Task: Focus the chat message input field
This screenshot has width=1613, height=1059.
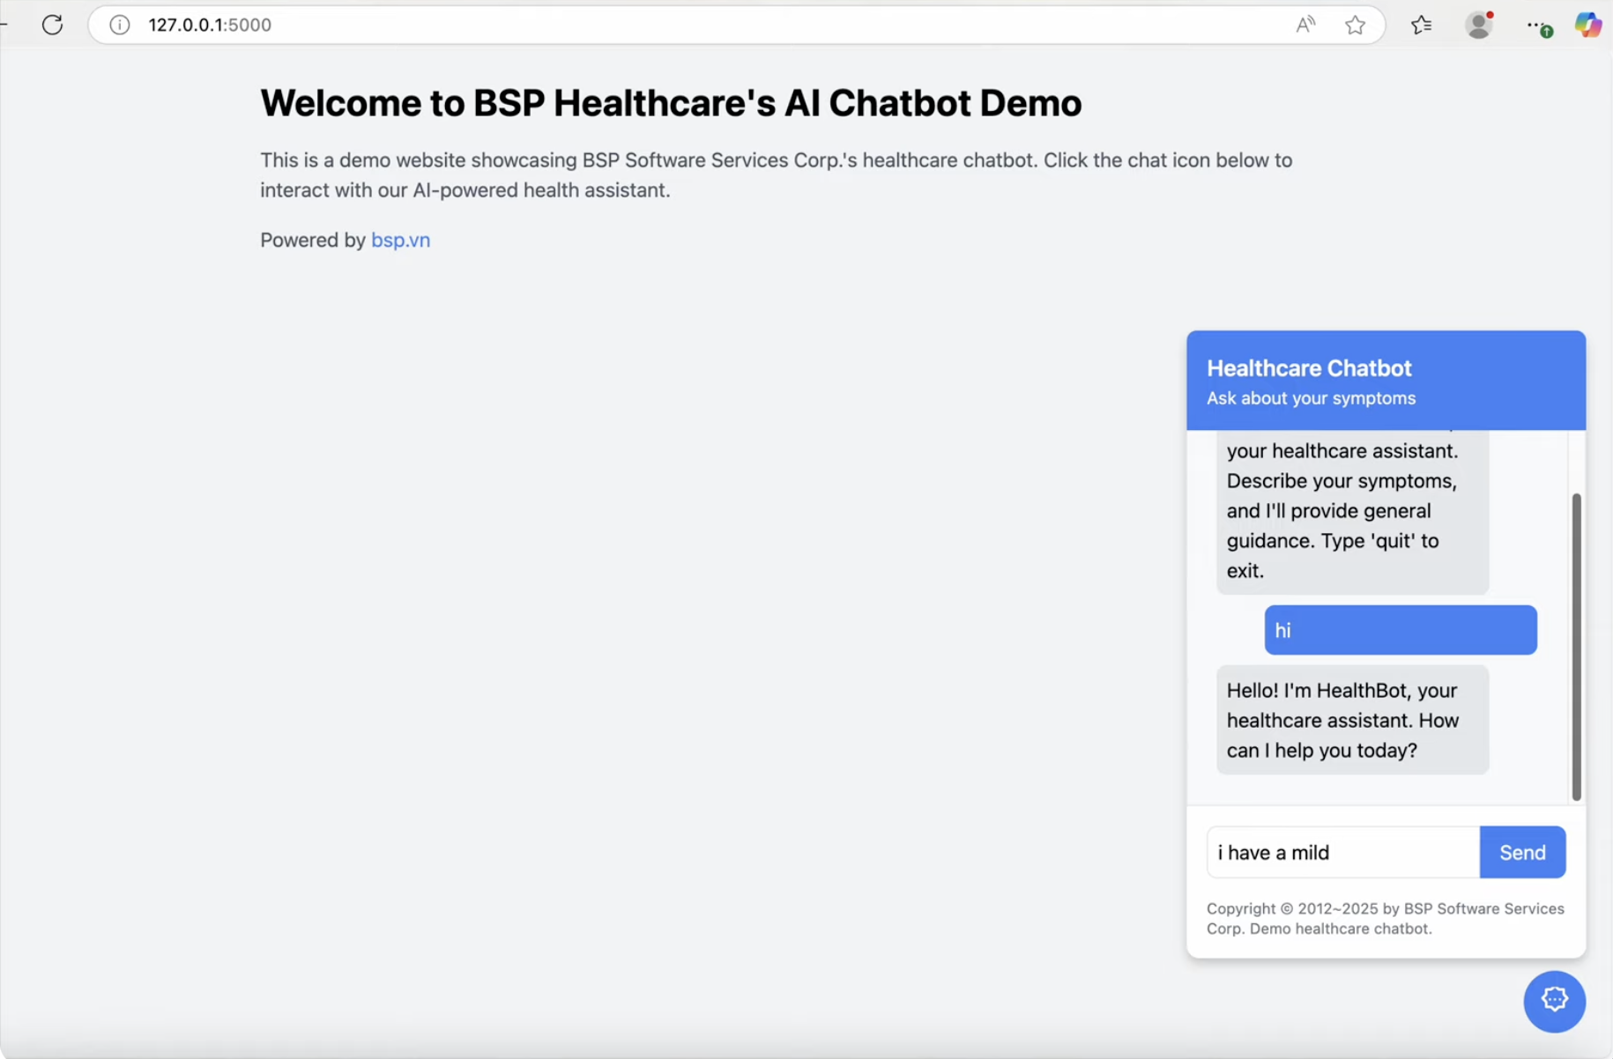Action: pos(1343,852)
